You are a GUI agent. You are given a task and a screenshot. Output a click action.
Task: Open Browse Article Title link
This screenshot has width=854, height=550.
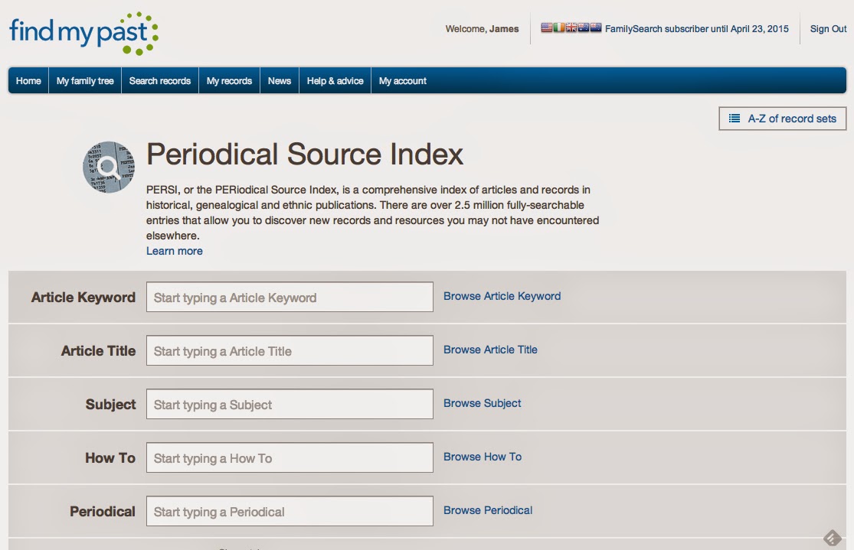[x=490, y=350]
